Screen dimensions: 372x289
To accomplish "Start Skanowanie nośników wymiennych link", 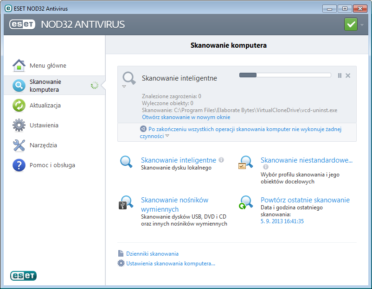I will (174, 205).
